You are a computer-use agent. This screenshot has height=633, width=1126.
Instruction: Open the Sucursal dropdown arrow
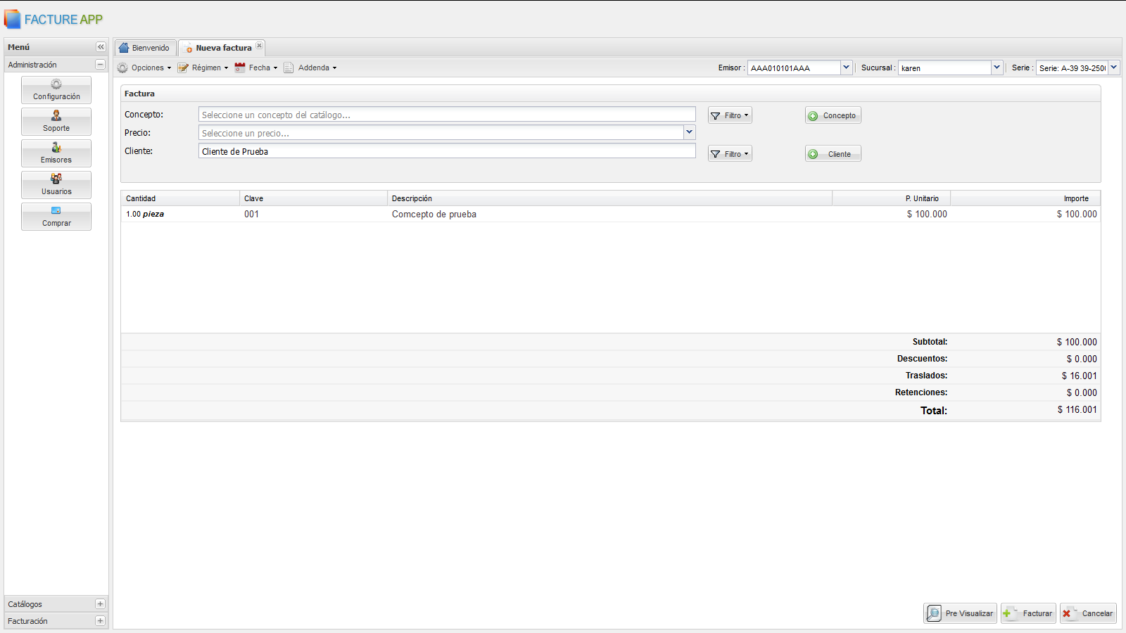[x=997, y=68]
